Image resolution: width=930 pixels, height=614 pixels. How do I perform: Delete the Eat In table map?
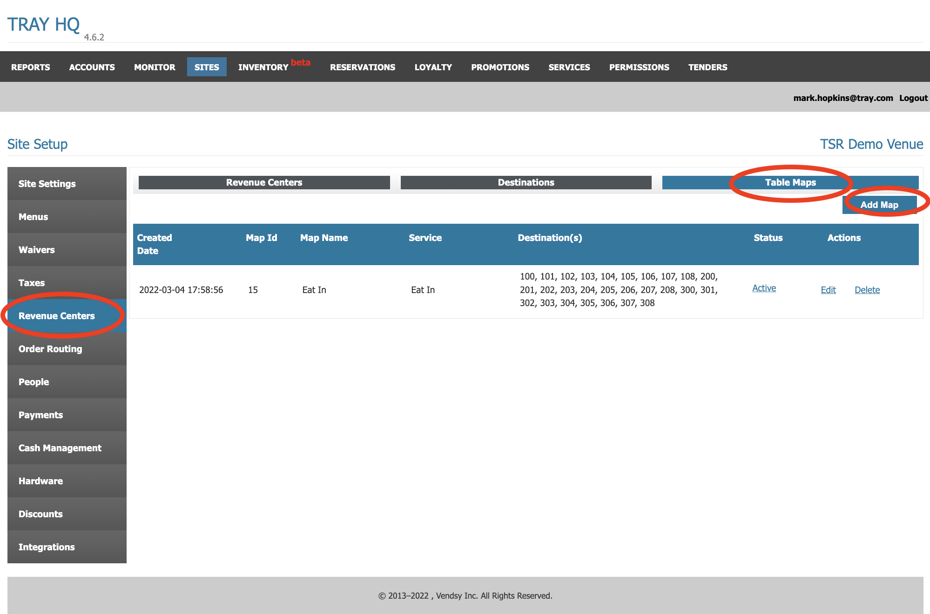[x=867, y=290]
